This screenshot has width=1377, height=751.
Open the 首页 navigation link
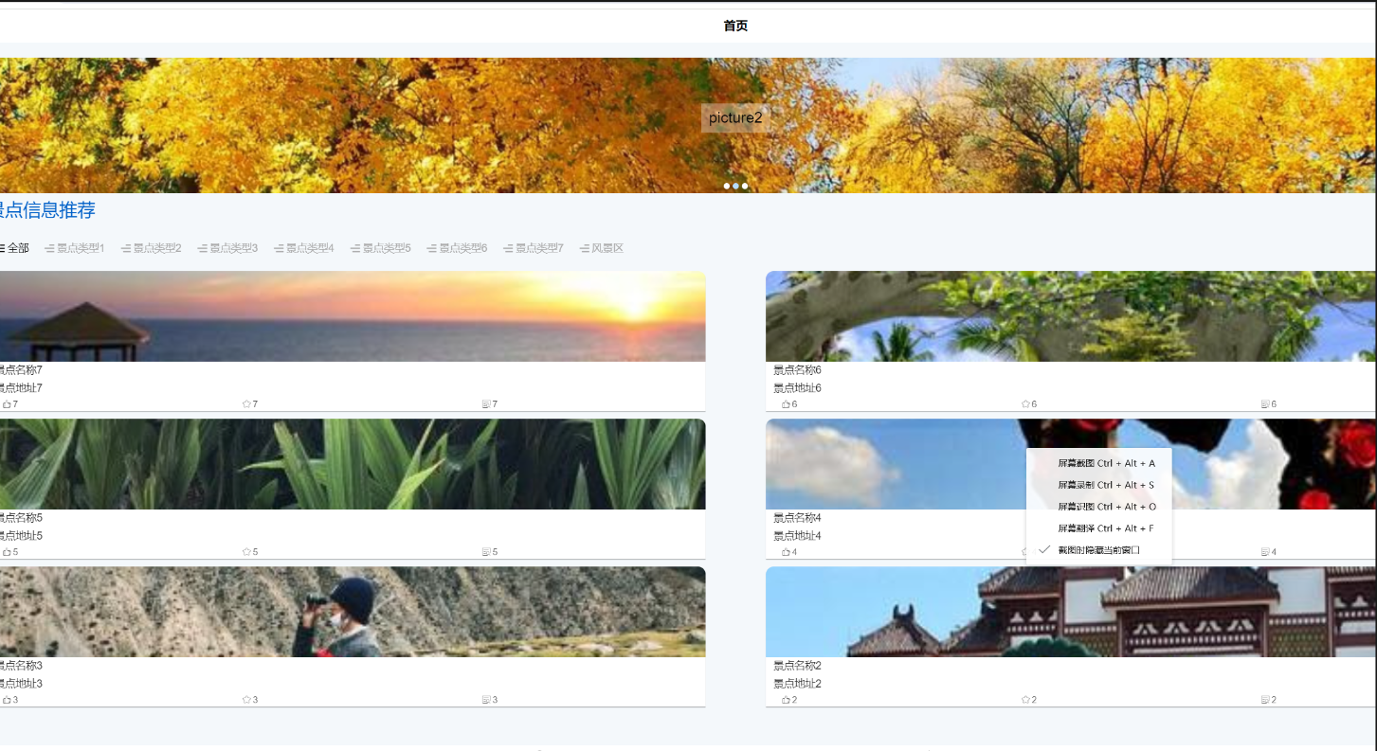click(735, 26)
